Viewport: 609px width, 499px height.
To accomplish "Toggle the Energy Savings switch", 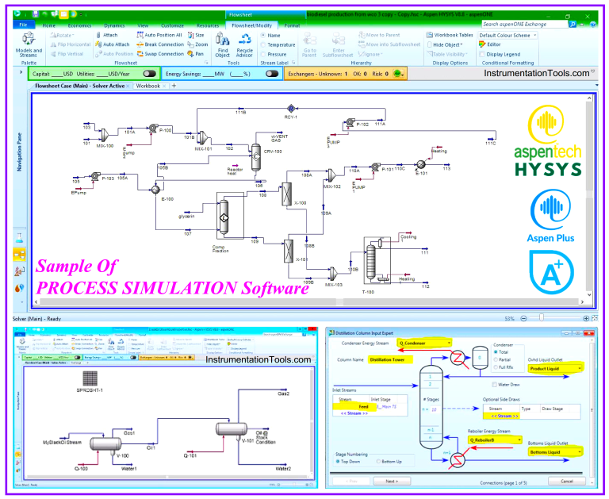I will (x=272, y=73).
